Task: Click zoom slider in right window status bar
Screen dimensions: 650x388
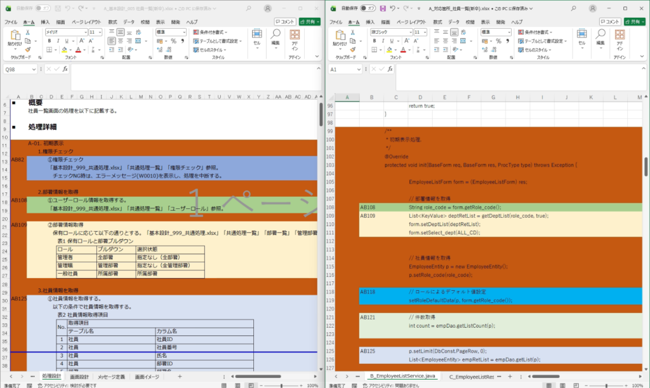Action: 606,385
